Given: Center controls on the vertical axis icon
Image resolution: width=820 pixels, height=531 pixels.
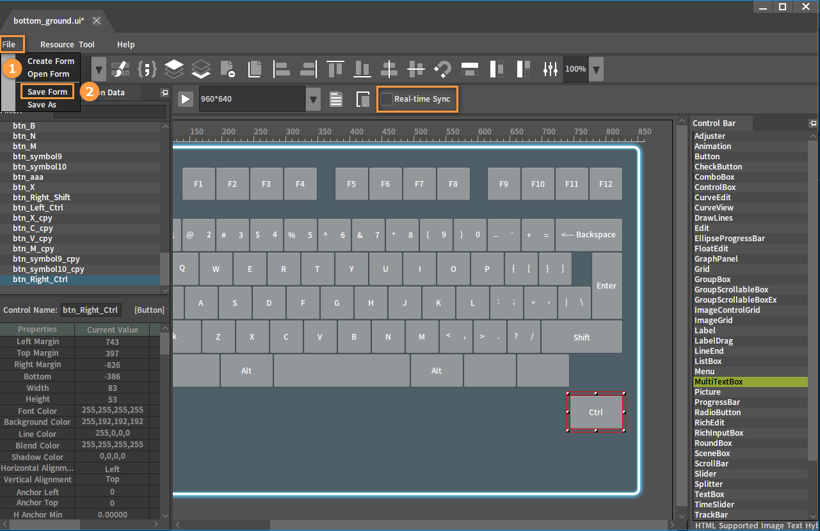Looking at the screenshot, I should (x=389, y=68).
